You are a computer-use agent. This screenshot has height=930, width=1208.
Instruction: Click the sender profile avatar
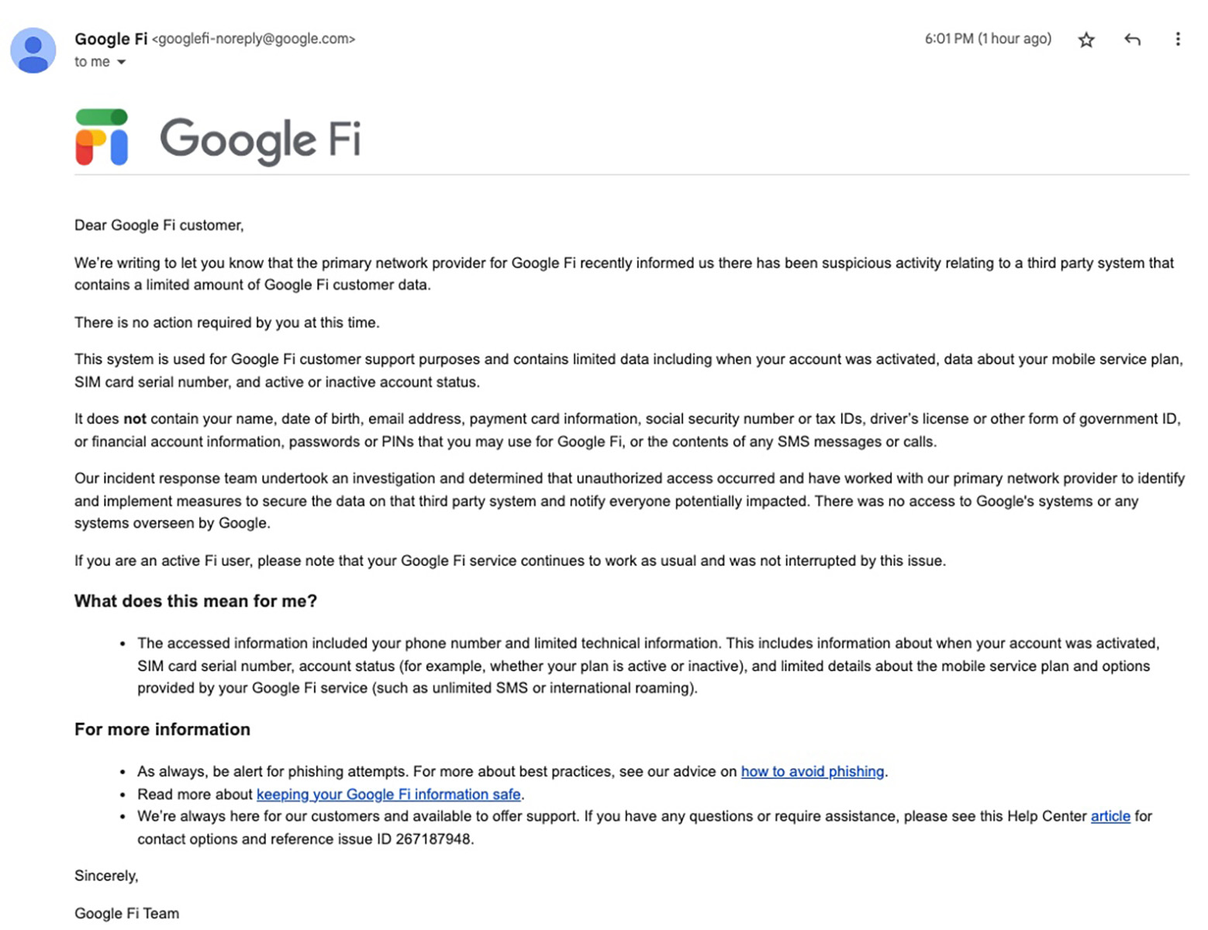33,50
